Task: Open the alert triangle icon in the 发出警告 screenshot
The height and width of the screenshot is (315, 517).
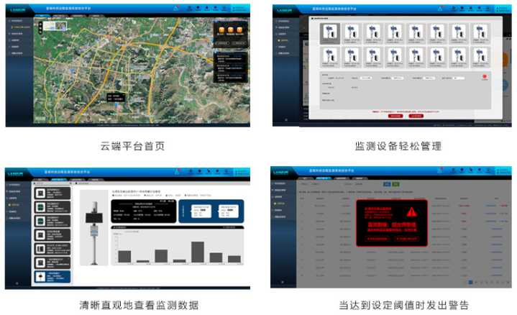Action: [x=439, y=170]
